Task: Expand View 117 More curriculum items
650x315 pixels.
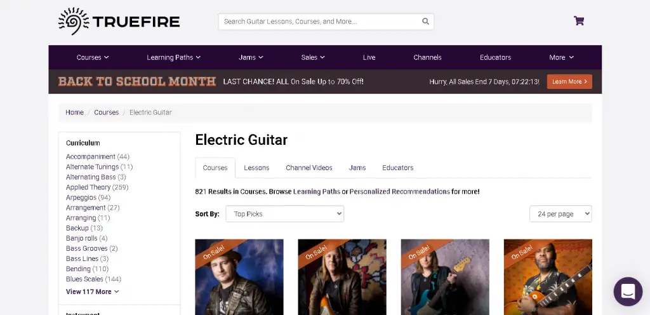Action: [x=92, y=292]
